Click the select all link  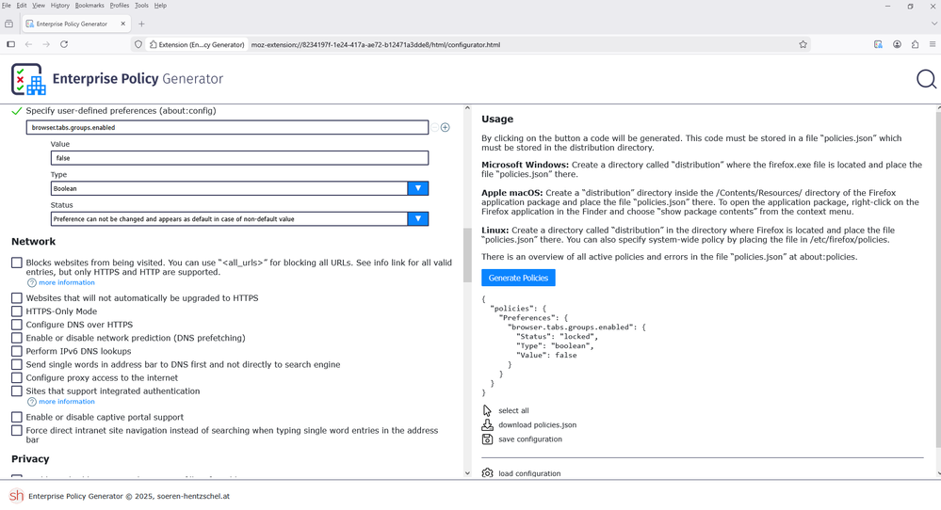(513, 411)
